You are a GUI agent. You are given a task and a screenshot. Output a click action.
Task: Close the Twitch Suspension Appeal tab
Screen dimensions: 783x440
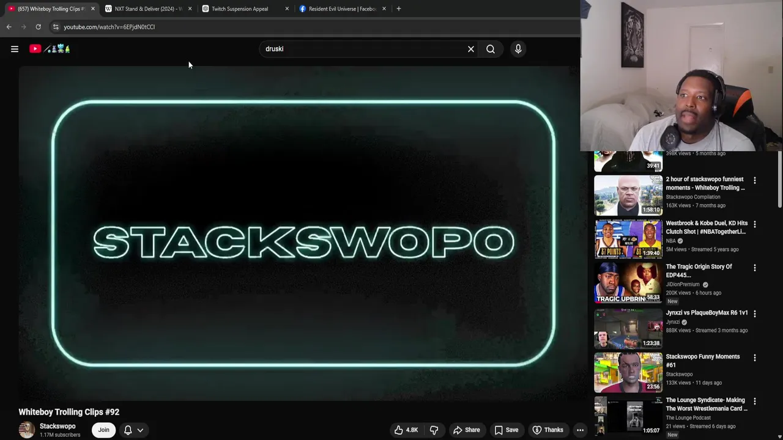click(287, 9)
